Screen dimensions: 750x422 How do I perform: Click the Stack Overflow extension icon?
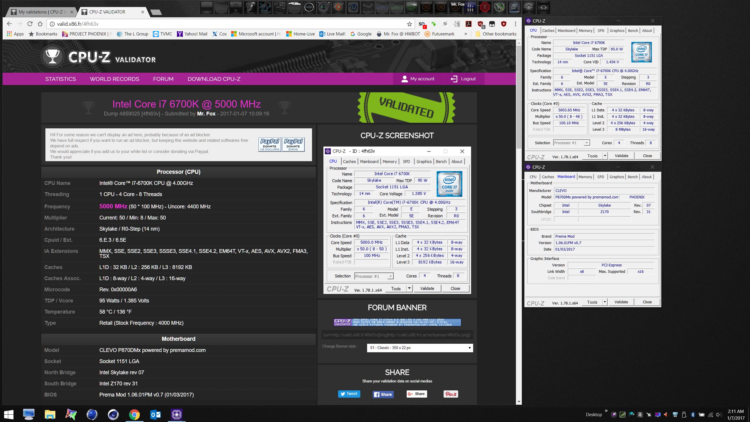(422, 24)
